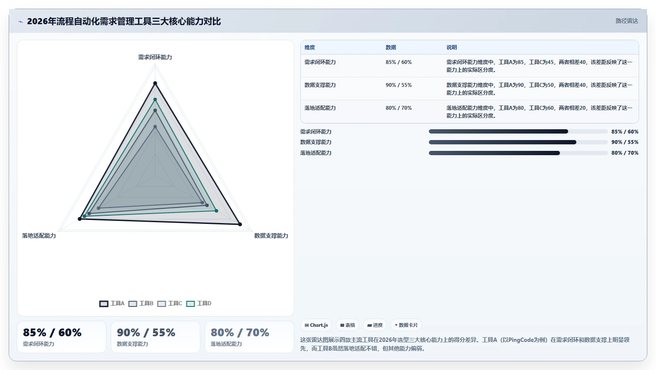Click the 需求闭环能力 radar axis label
656x370 pixels.
click(155, 57)
